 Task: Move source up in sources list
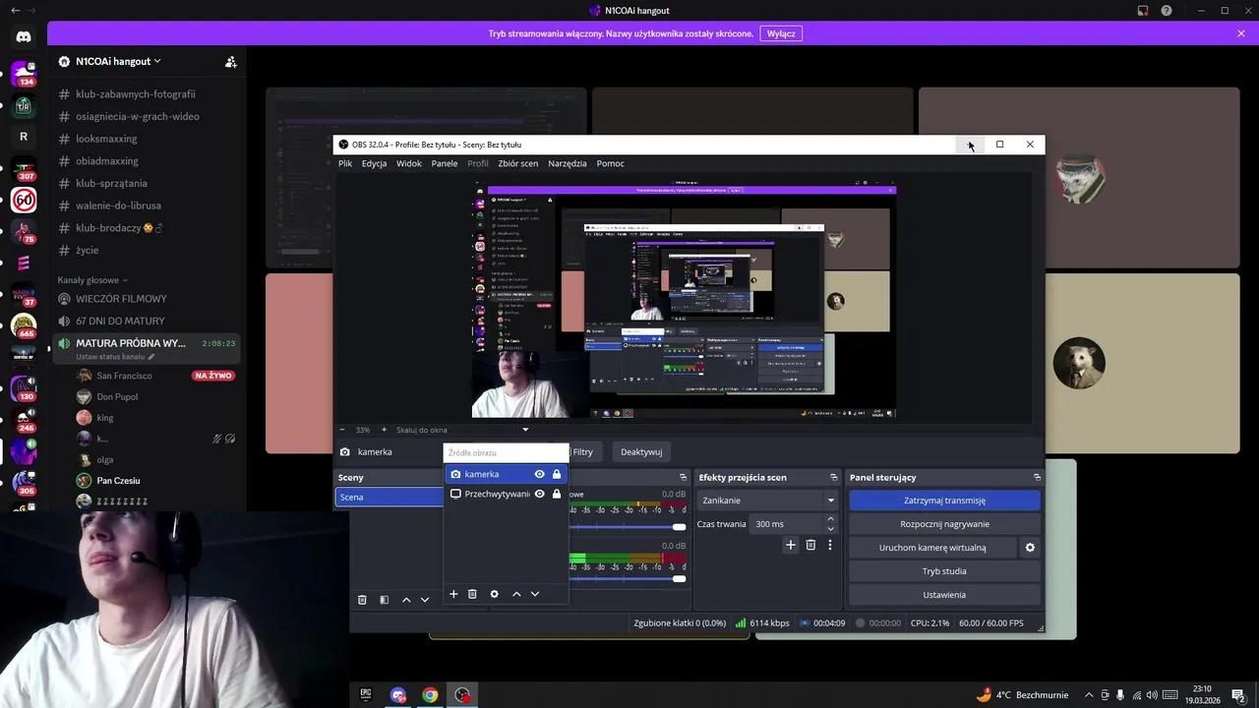pos(516,594)
